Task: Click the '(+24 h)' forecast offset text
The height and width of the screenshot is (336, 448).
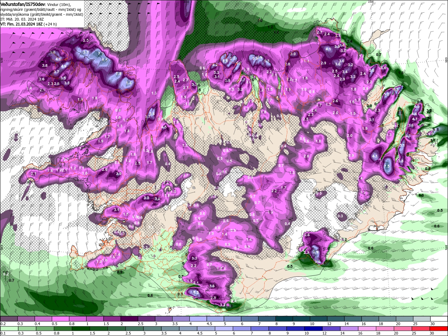Action: coord(50,24)
